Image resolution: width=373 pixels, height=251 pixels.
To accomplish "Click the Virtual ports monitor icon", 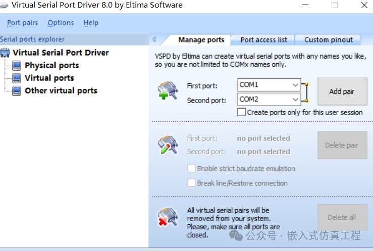I will tap(17, 78).
